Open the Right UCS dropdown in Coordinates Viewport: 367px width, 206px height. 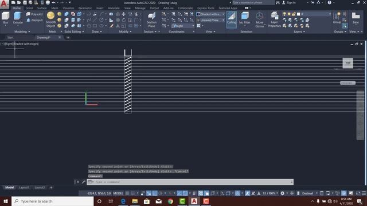pos(183,26)
